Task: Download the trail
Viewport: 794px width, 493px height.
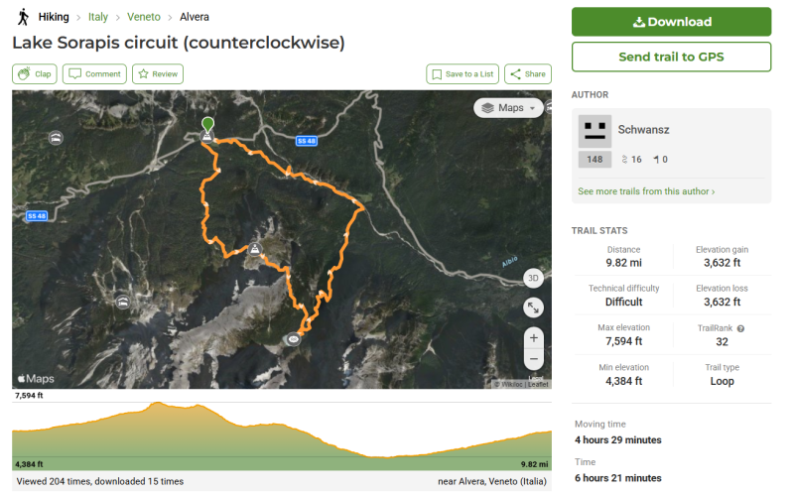Action: coord(671,22)
